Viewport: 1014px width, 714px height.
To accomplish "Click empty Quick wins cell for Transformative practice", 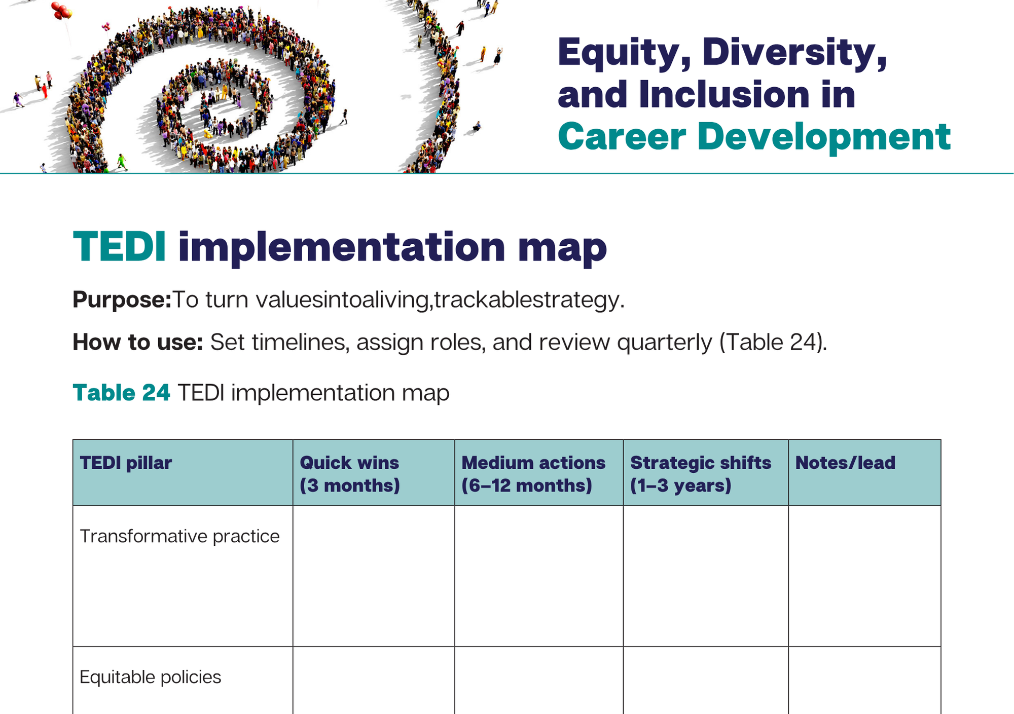I will pyautogui.click(x=374, y=576).
